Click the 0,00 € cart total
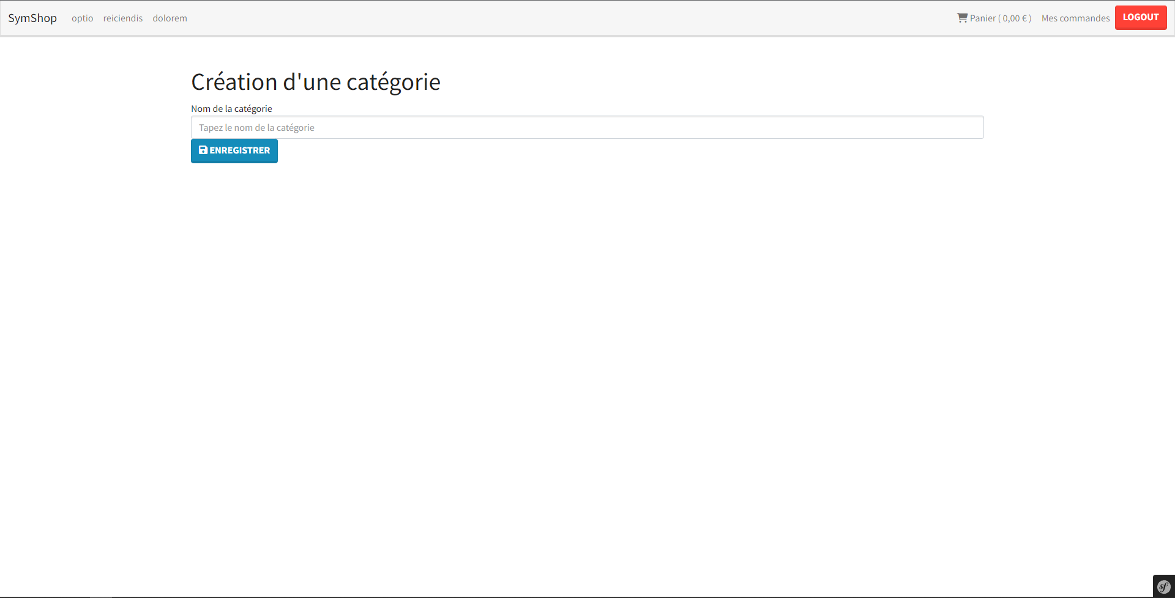Image resolution: width=1175 pixels, height=598 pixels. click(x=1015, y=18)
